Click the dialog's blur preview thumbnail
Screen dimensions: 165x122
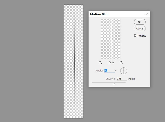point(110,39)
